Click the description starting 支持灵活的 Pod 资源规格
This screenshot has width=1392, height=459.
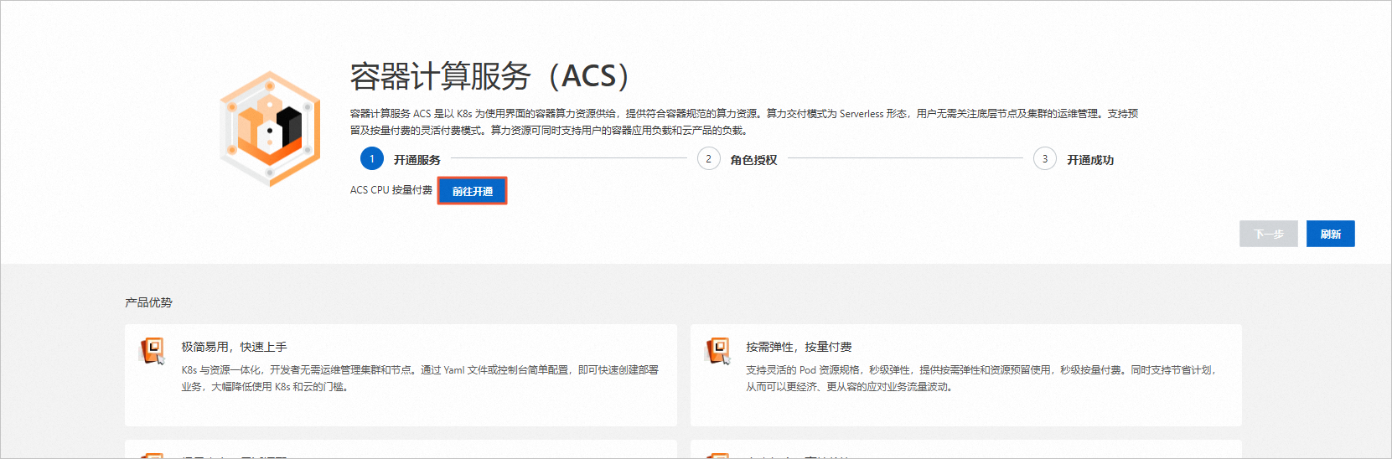(981, 378)
